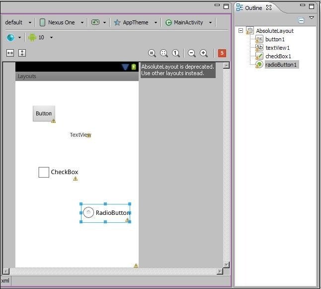
Task: Click the AbsoluteLayout deprecated message
Action: (x=178, y=70)
